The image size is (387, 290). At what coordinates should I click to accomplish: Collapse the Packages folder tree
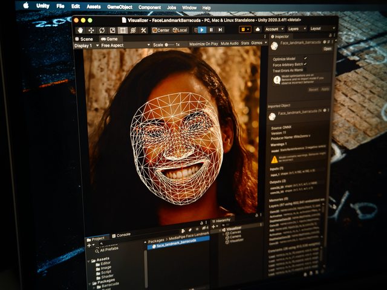coord(90,284)
